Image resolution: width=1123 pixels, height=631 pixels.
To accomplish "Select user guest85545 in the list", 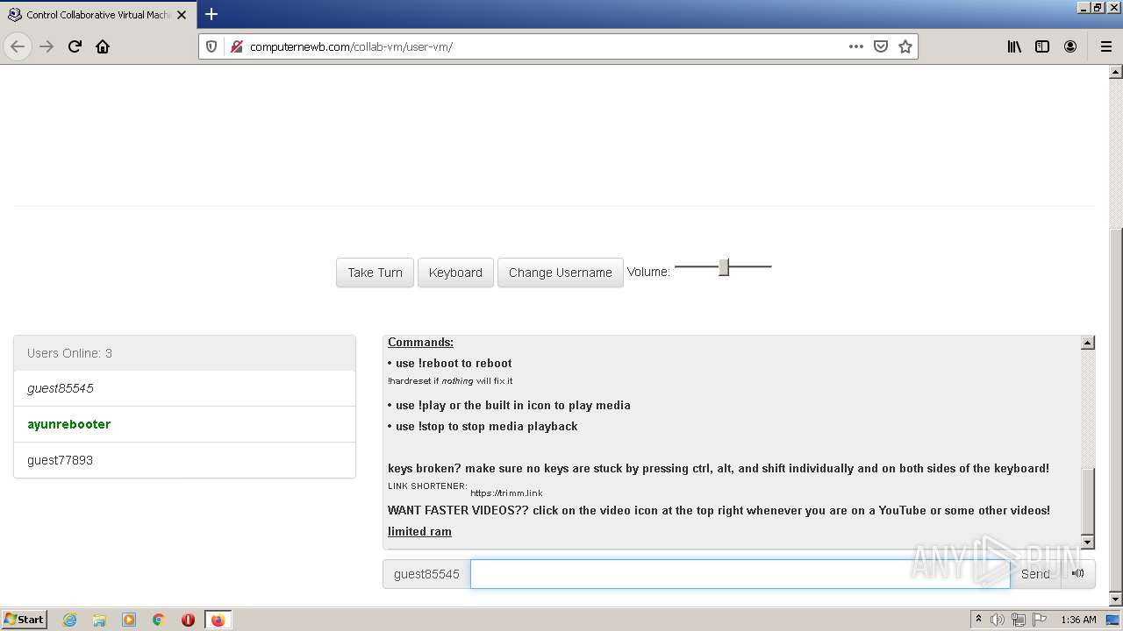I will coord(184,388).
